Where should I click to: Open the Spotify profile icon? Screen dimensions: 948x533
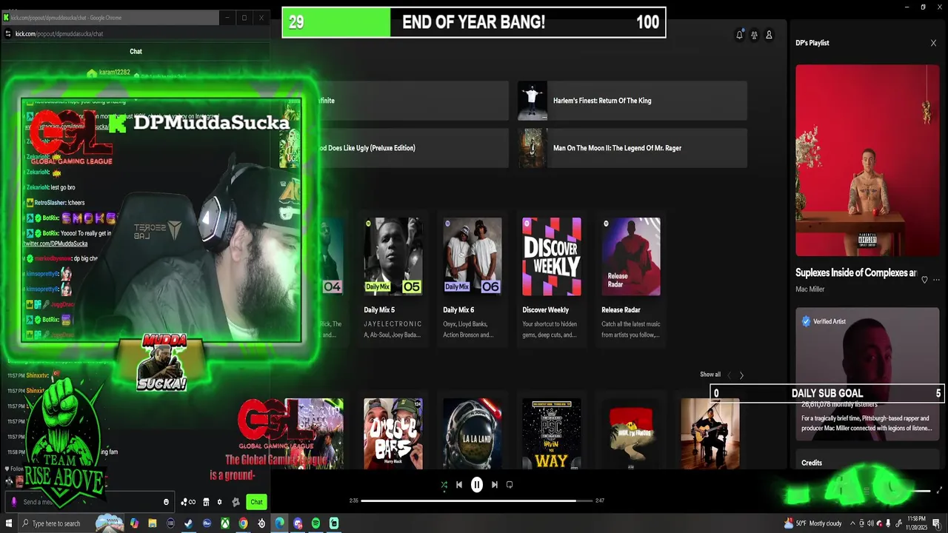point(769,35)
